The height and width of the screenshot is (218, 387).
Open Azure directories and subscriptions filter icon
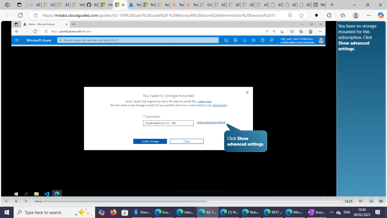(x=235, y=40)
